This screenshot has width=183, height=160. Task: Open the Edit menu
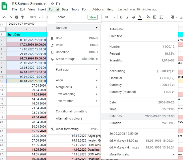(x=23, y=9)
